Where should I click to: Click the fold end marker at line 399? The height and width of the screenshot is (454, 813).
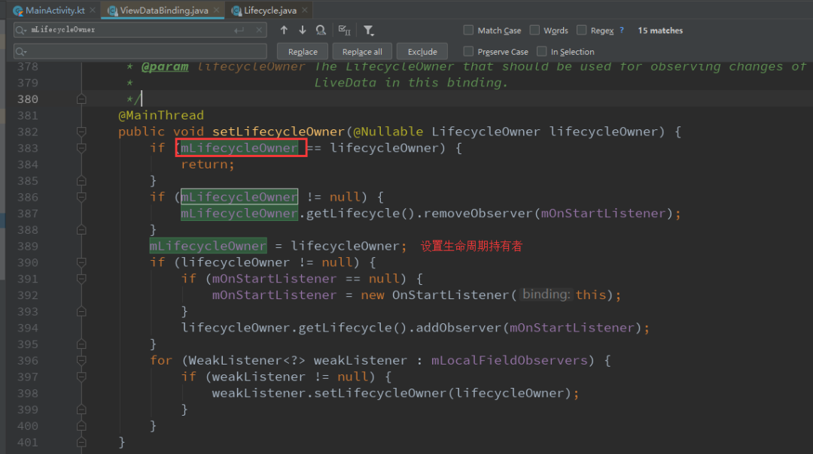pos(81,410)
